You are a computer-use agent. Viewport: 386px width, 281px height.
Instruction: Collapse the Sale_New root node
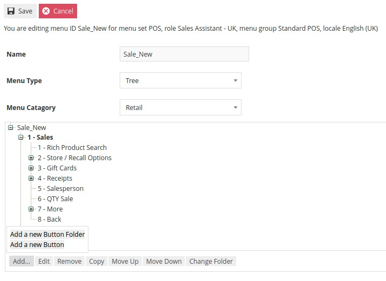click(x=10, y=128)
